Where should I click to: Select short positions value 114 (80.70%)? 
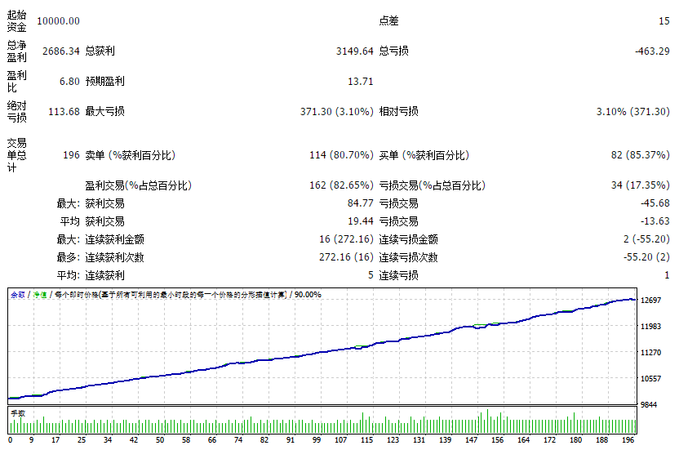pos(342,155)
